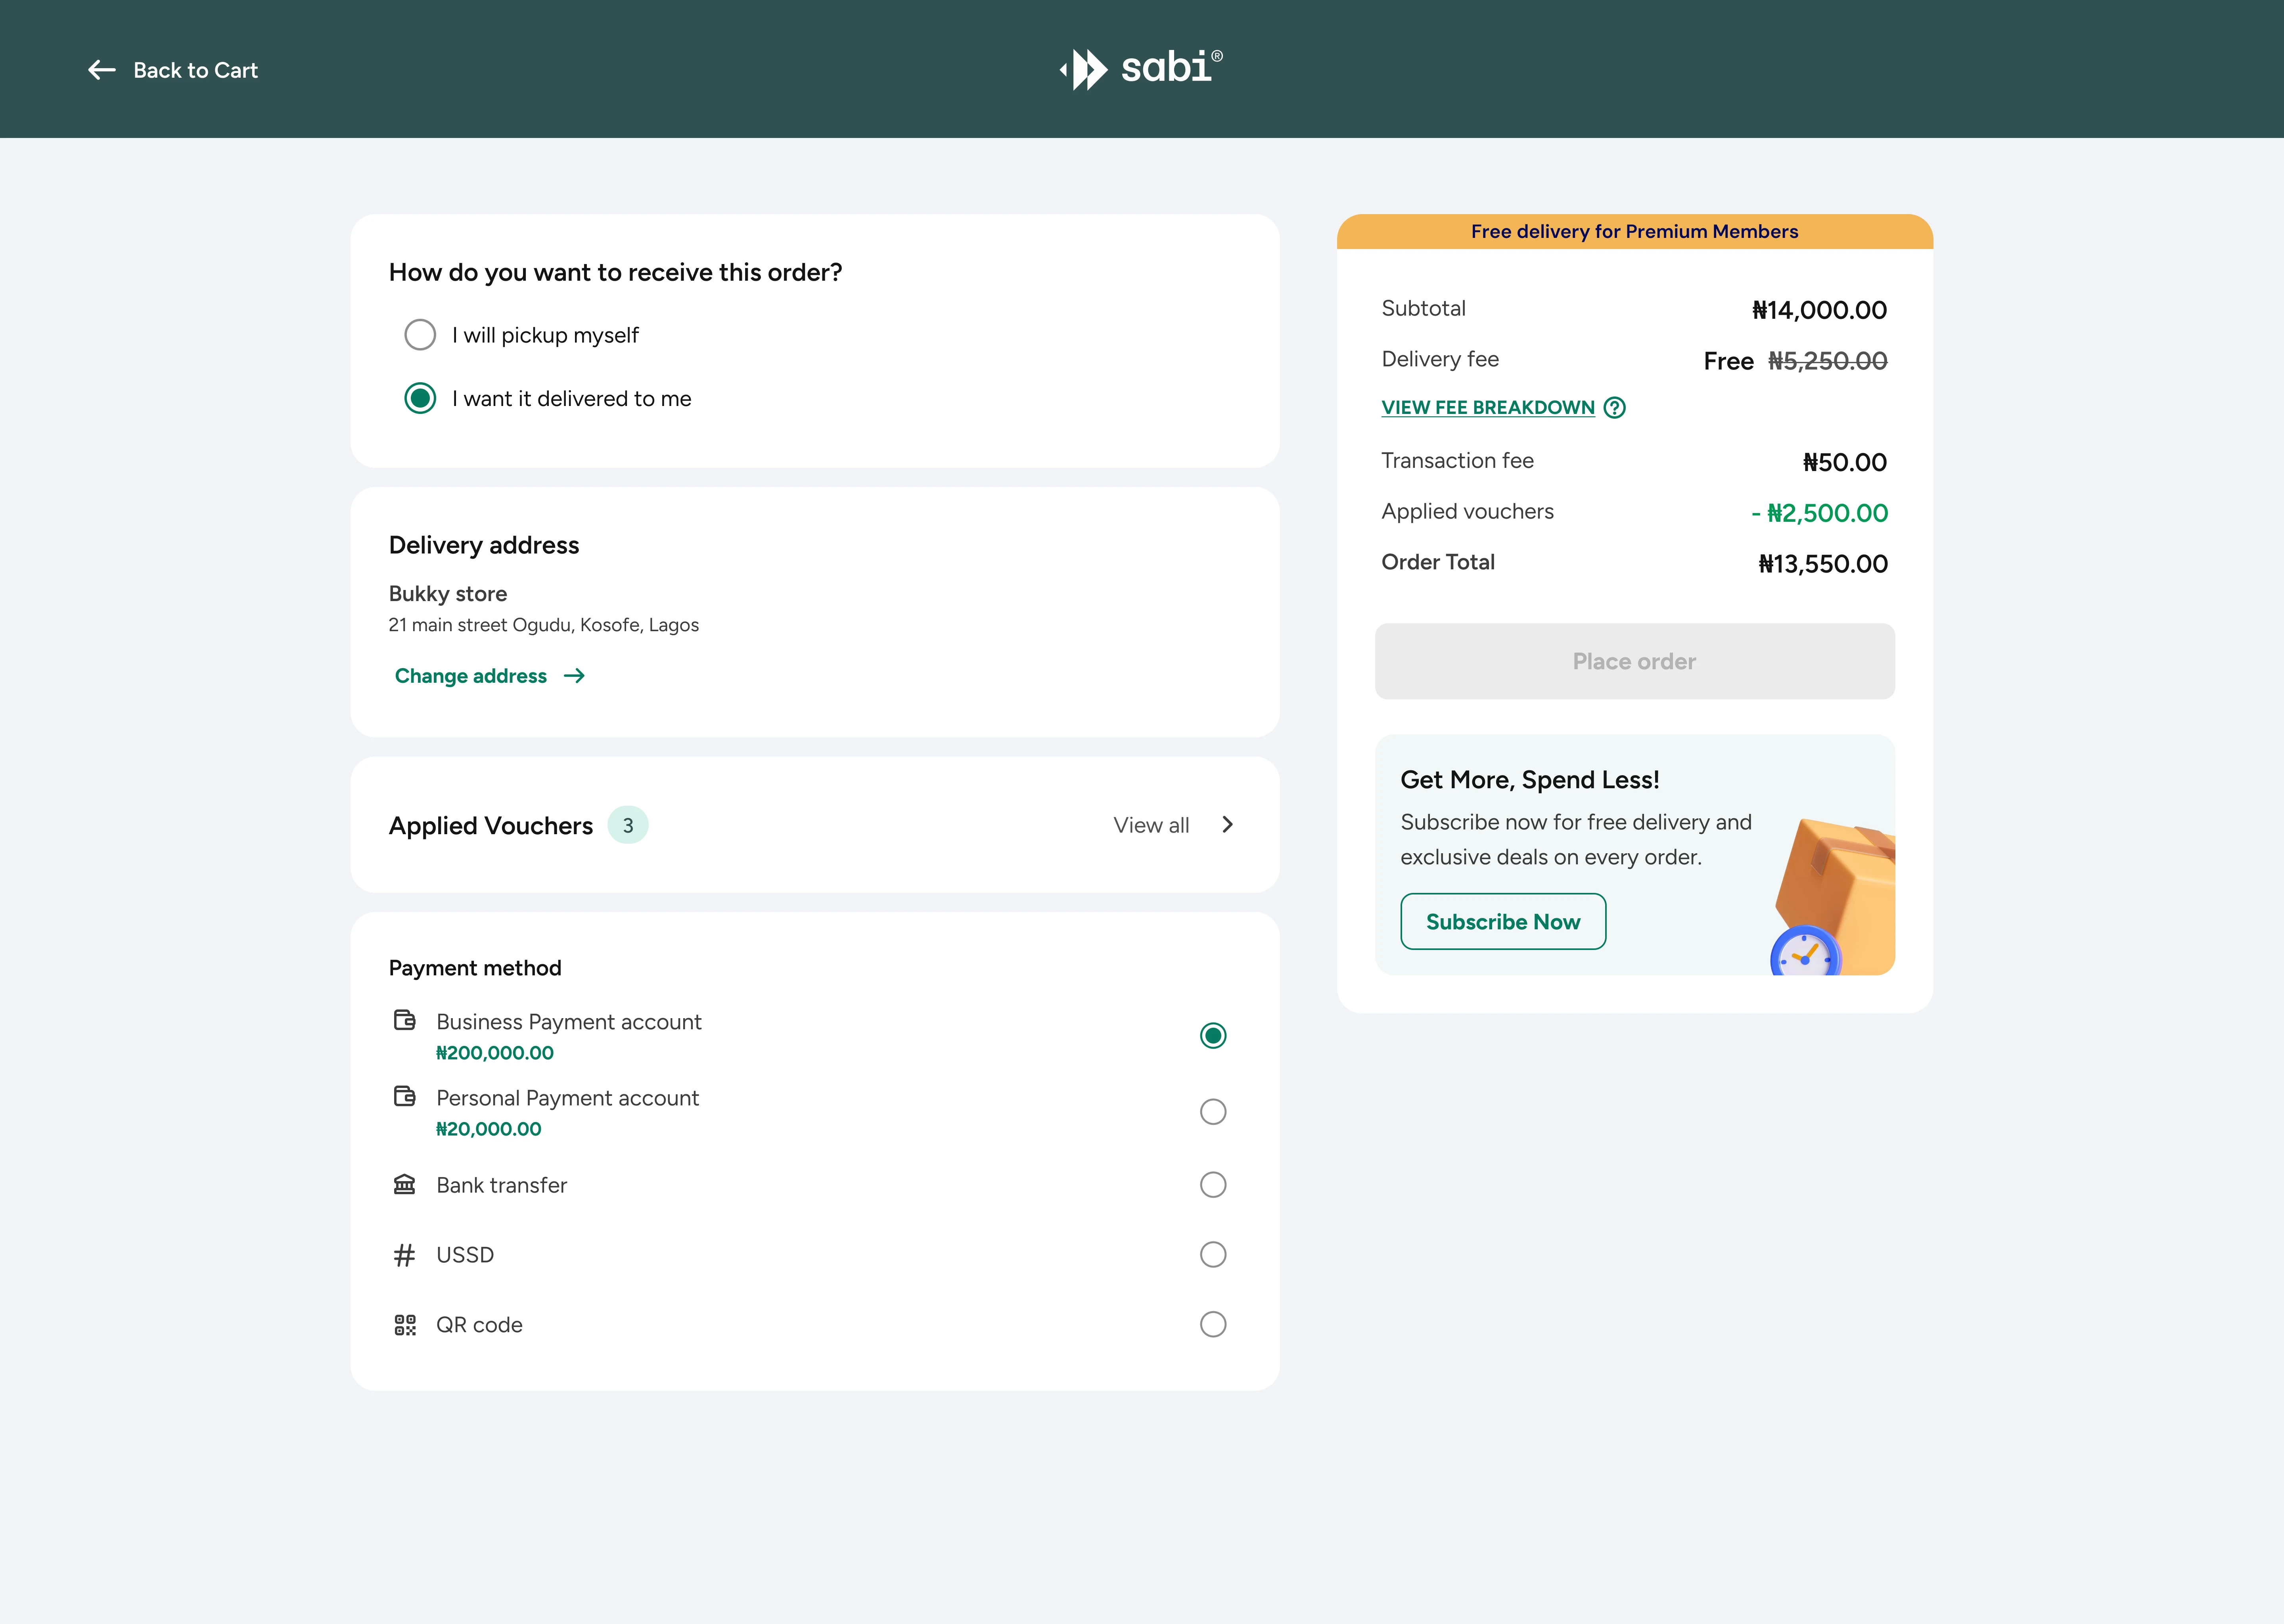Click the Applied Vouchers count badge
2284x1624 pixels.
[x=628, y=825]
